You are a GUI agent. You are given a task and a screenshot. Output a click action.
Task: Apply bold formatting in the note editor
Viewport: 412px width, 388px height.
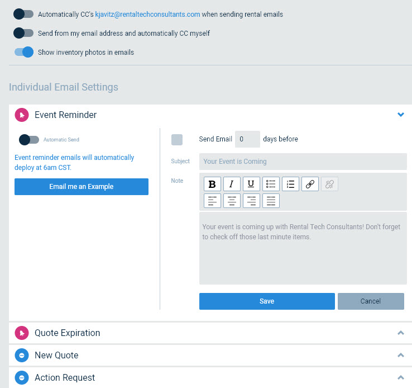click(x=212, y=184)
